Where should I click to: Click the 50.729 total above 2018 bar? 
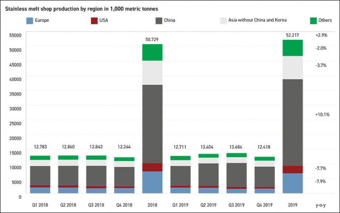click(x=152, y=39)
